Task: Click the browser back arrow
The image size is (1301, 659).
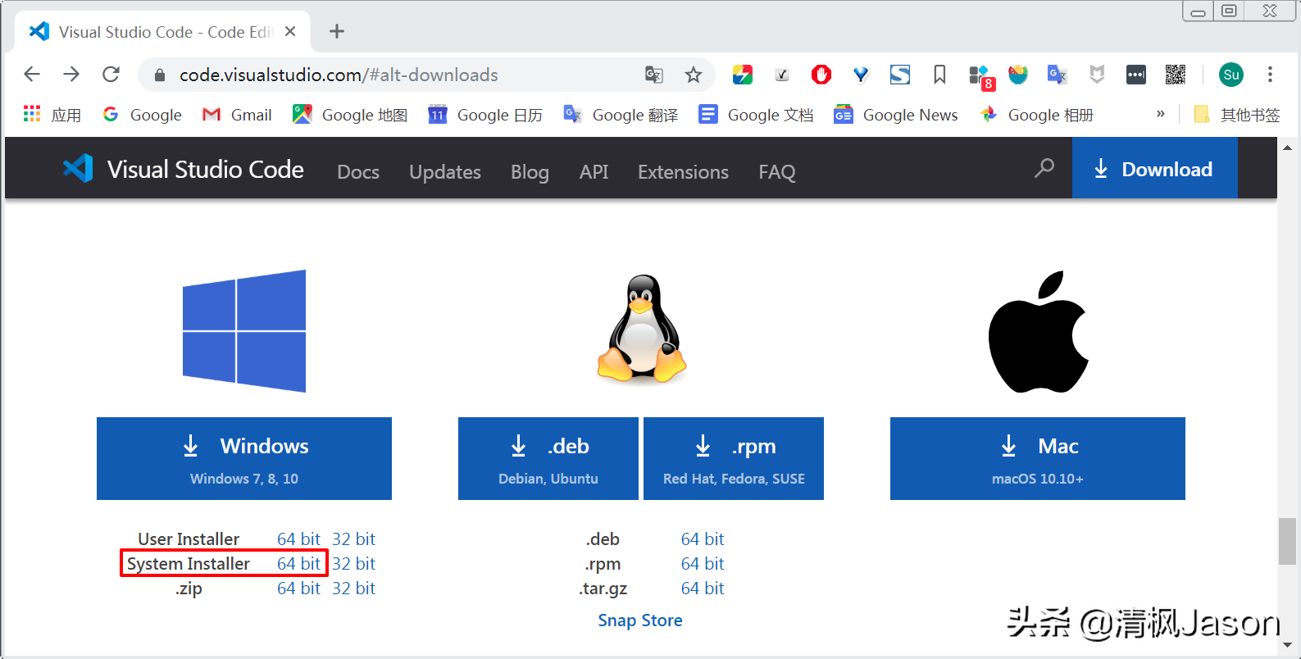Action: (x=32, y=75)
